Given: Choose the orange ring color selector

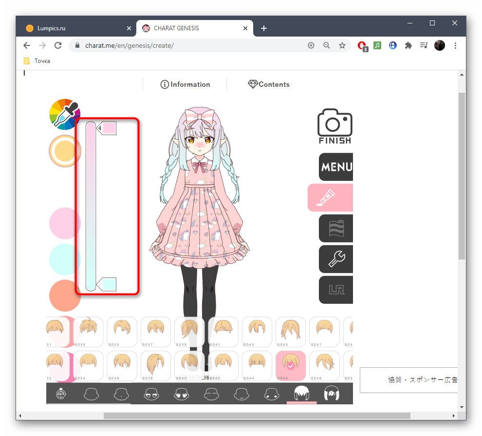Looking at the screenshot, I should coord(64,151).
